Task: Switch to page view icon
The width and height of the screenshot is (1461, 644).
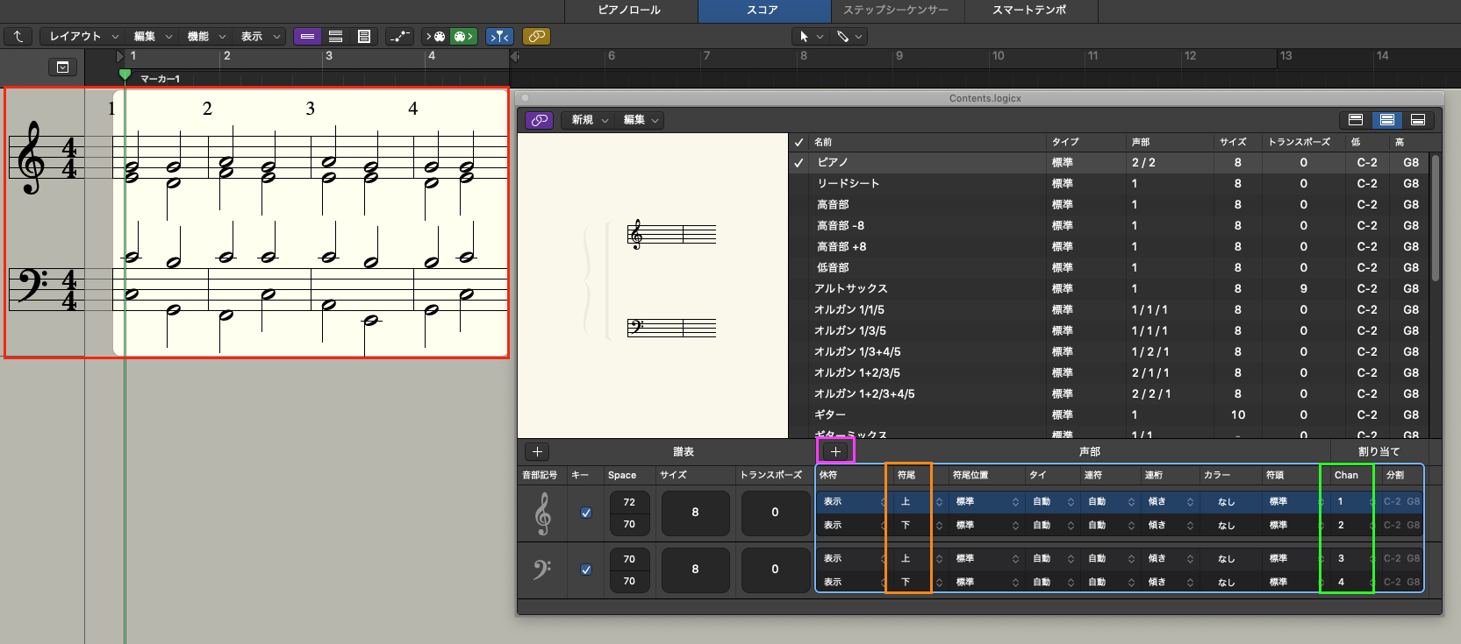Action: [x=363, y=36]
